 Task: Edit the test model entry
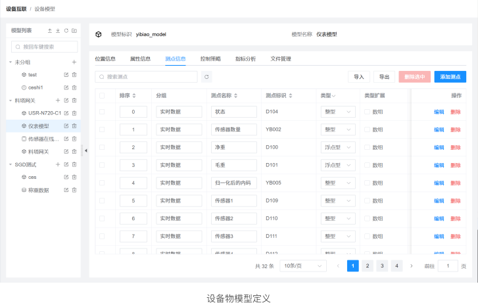66,75
